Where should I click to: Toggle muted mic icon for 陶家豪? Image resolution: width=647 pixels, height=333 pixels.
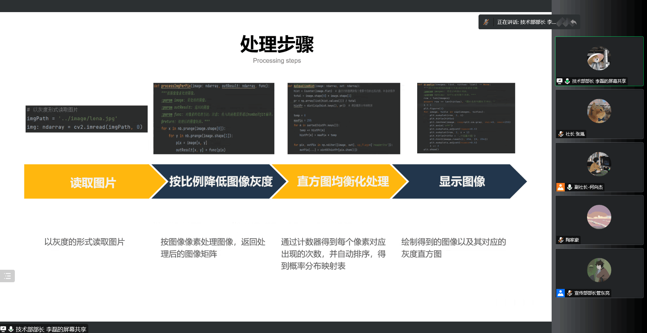[x=561, y=240]
